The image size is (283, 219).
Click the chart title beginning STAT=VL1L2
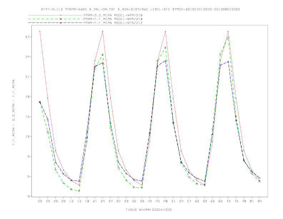140,9
